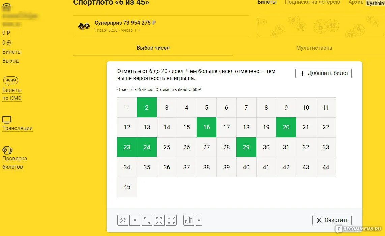Select number 5 cell
The height and width of the screenshot is (236, 385).
pos(207,107)
